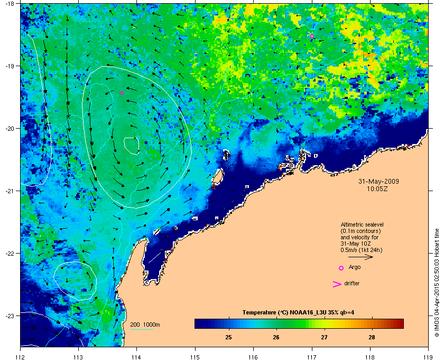444x360 pixels.
Task: Click the 'Argo' legend label
Action: click(355, 267)
